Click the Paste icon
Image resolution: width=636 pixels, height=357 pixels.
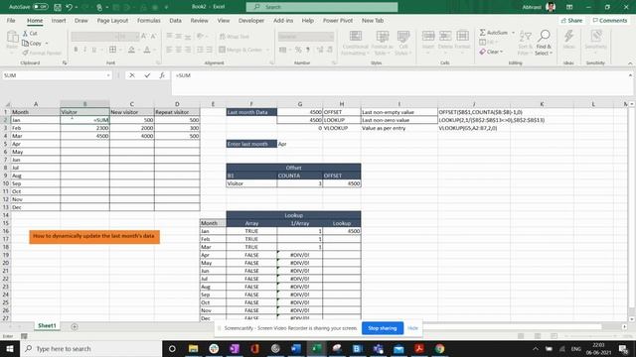click(x=12, y=39)
